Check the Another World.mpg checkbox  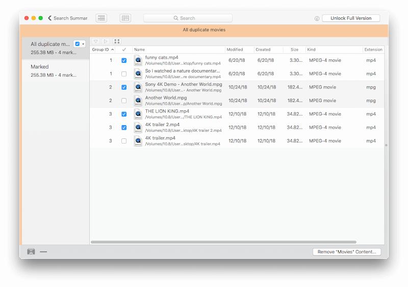tap(124, 101)
